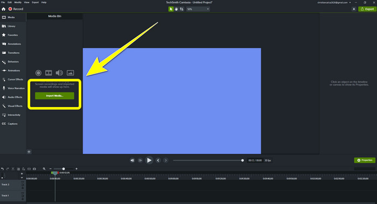
Task: Open the Export menu in menu bar
Action: click(x=35, y=2)
